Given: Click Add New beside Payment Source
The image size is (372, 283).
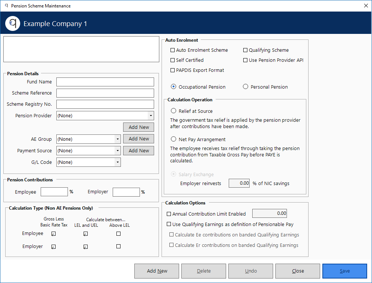Looking at the screenshot, I should pyautogui.click(x=138, y=150).
